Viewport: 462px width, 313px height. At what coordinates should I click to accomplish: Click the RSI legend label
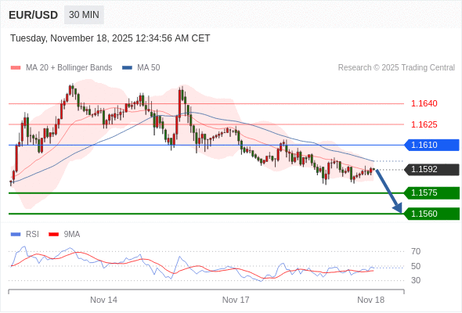click(32, 235)
